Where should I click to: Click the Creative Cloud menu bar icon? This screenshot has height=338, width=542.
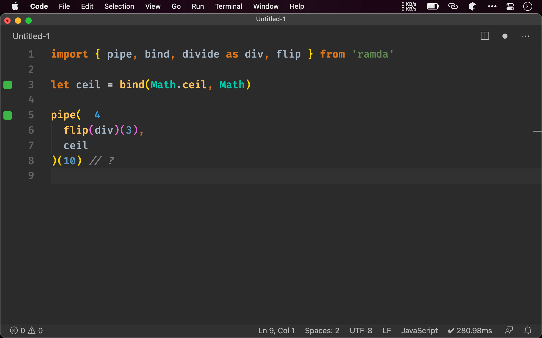[x=453, y=6]
